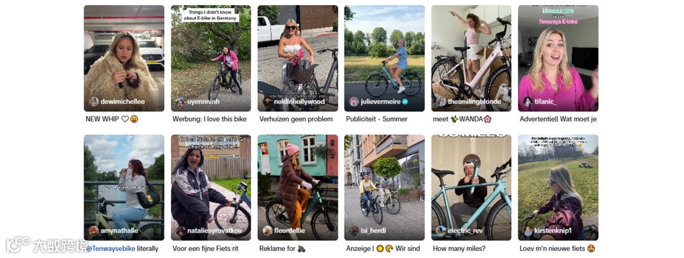This screenshot has width=684, height=258.
Task: Open electric_rev avatar icon
Action: [x=441, y=231]
